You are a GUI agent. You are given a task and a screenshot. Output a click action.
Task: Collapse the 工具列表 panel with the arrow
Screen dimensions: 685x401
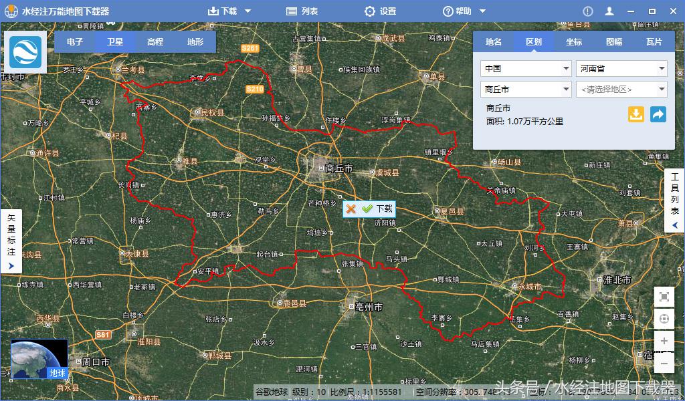pos(674,225)
